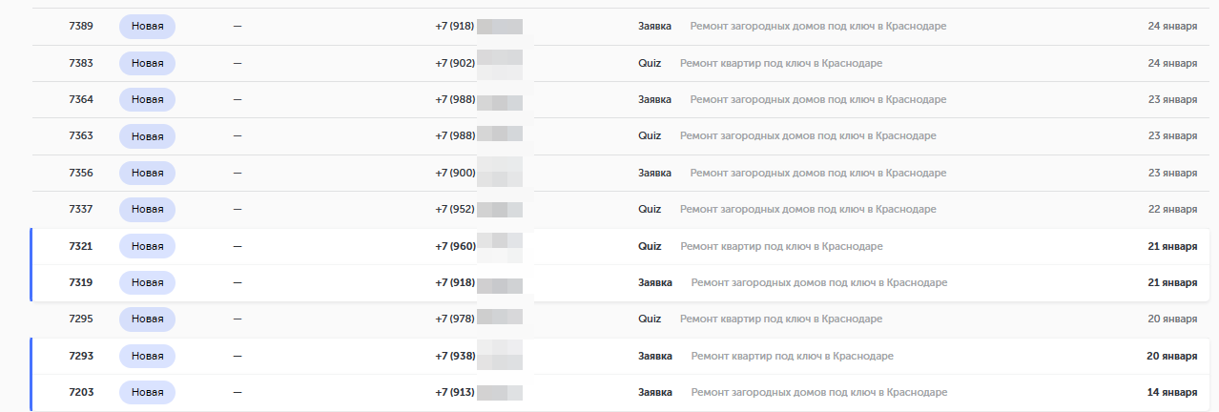Click the Quiz label in row 7337

pyautogui.click(x=650, y=209)
